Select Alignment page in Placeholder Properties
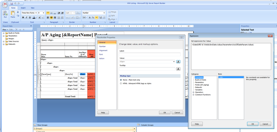 (x=103, y=50)
